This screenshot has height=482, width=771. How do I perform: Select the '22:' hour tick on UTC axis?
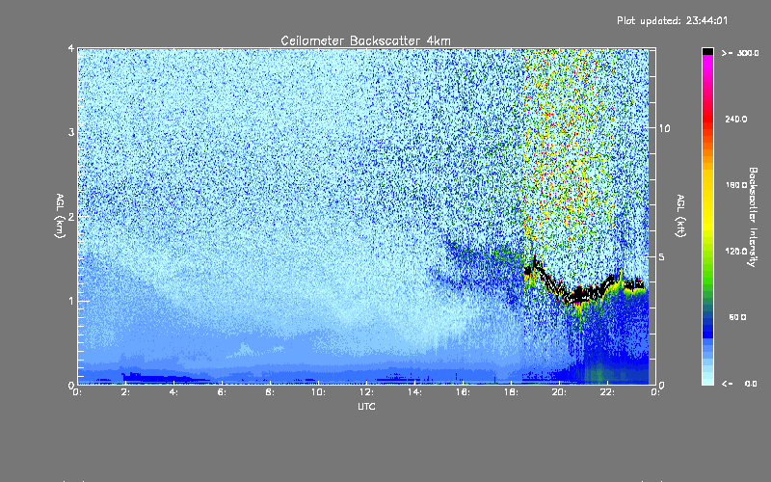click(x=607, y=392)
